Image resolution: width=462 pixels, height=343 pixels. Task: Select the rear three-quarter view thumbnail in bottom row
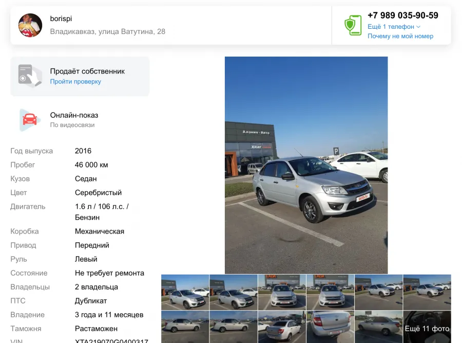(282, 327)
